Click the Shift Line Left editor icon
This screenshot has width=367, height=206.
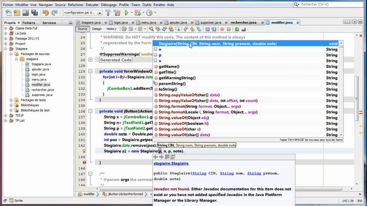pyautogui.click(x=208, y=29)
